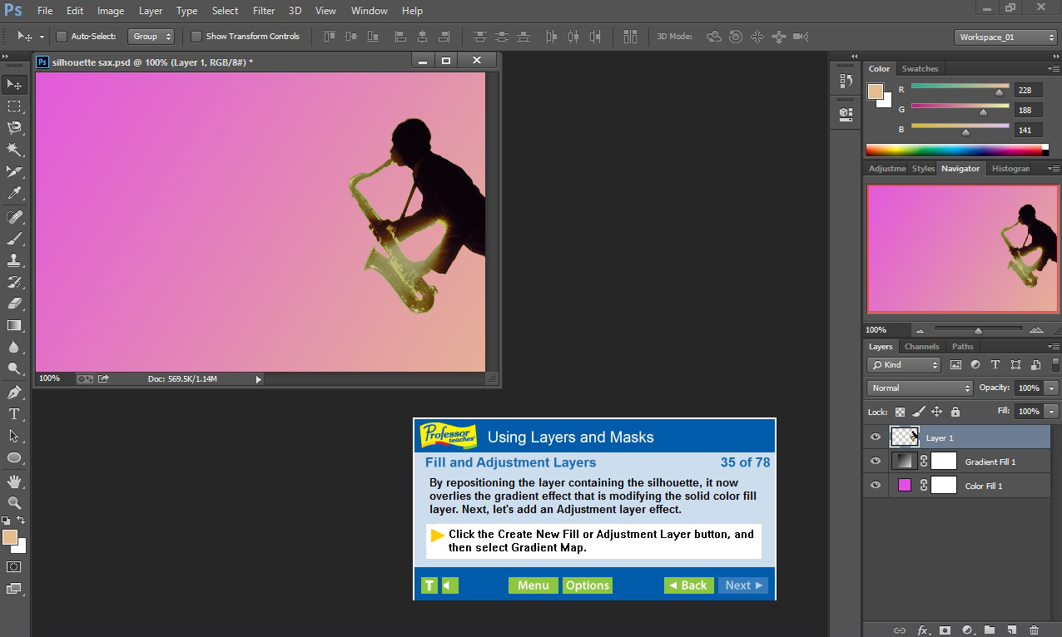Select the Eyedropper tool
Image resolution: width=1062 pixels, height=637 pixels.
(x=13, y=192)
